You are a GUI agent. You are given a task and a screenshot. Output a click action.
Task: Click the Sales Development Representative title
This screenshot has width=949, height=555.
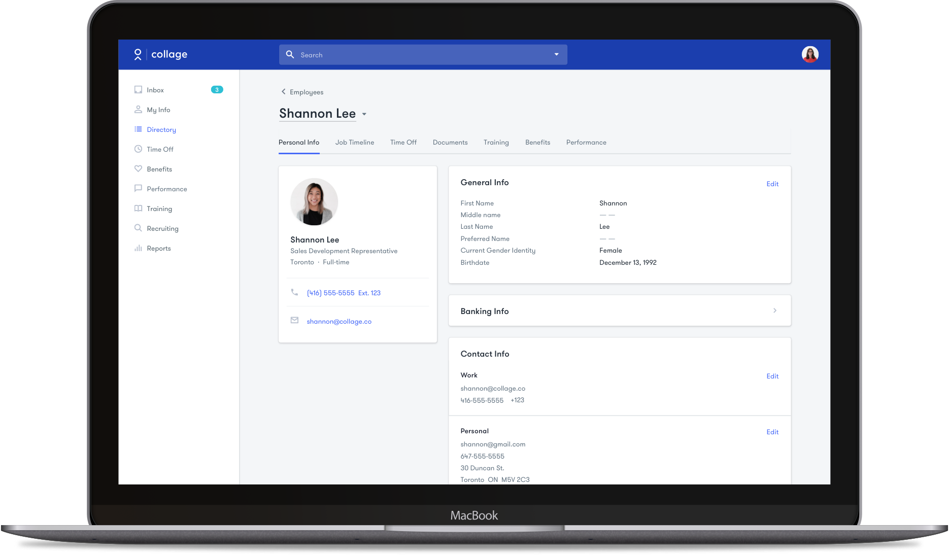[x=344, y=251]
